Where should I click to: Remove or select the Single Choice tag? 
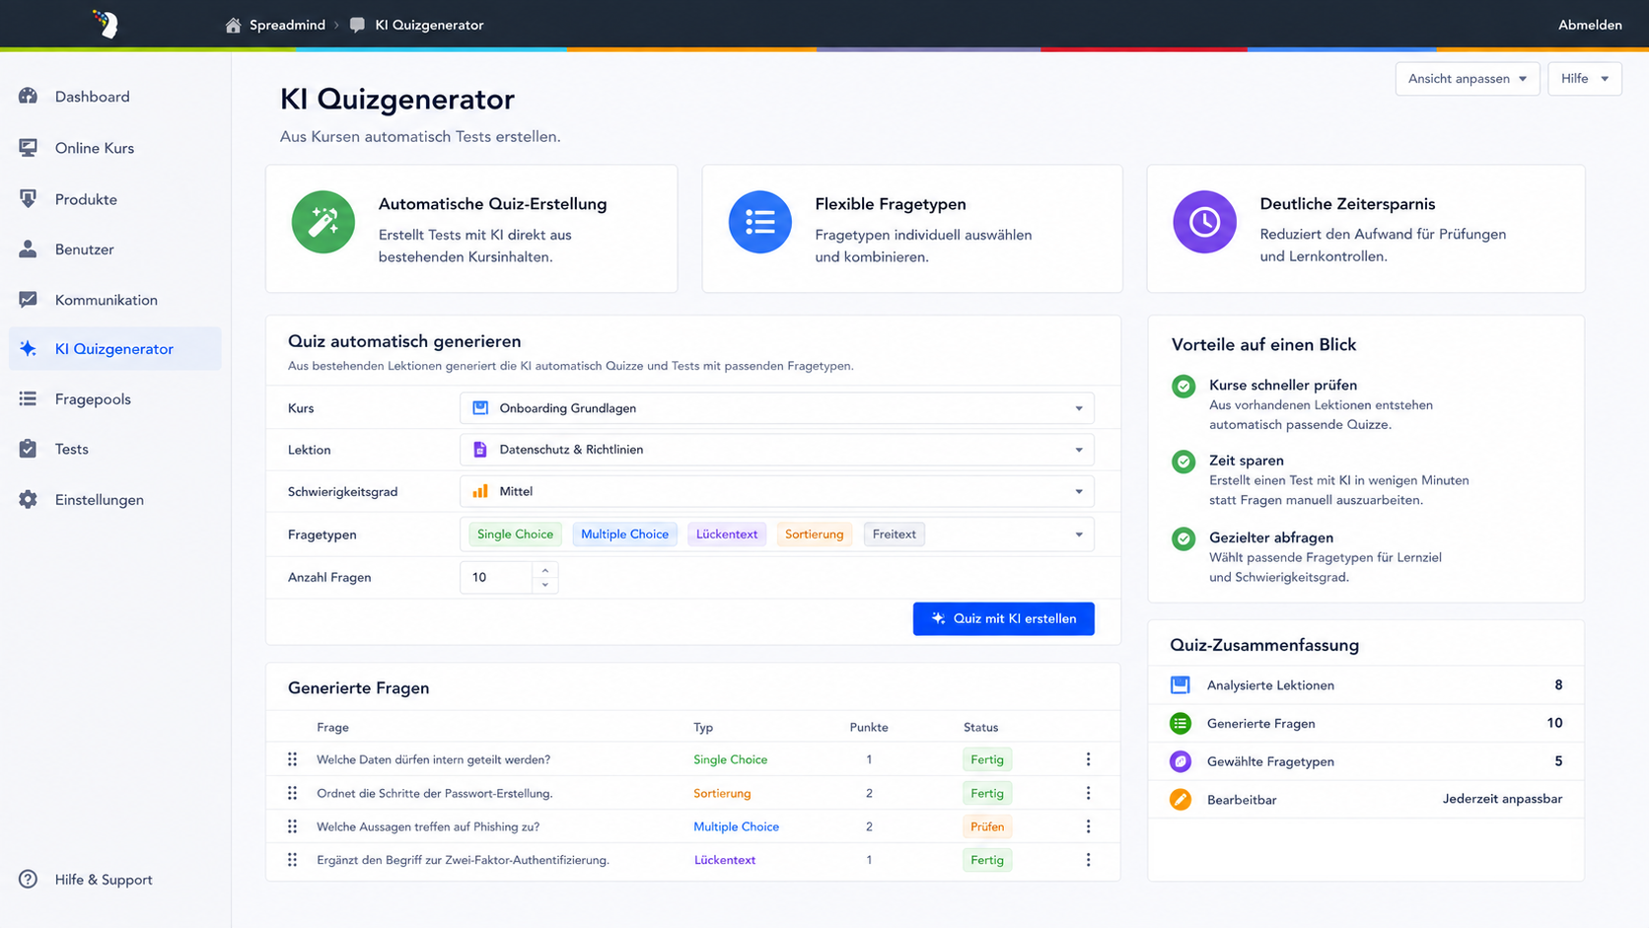coord(515,535)
